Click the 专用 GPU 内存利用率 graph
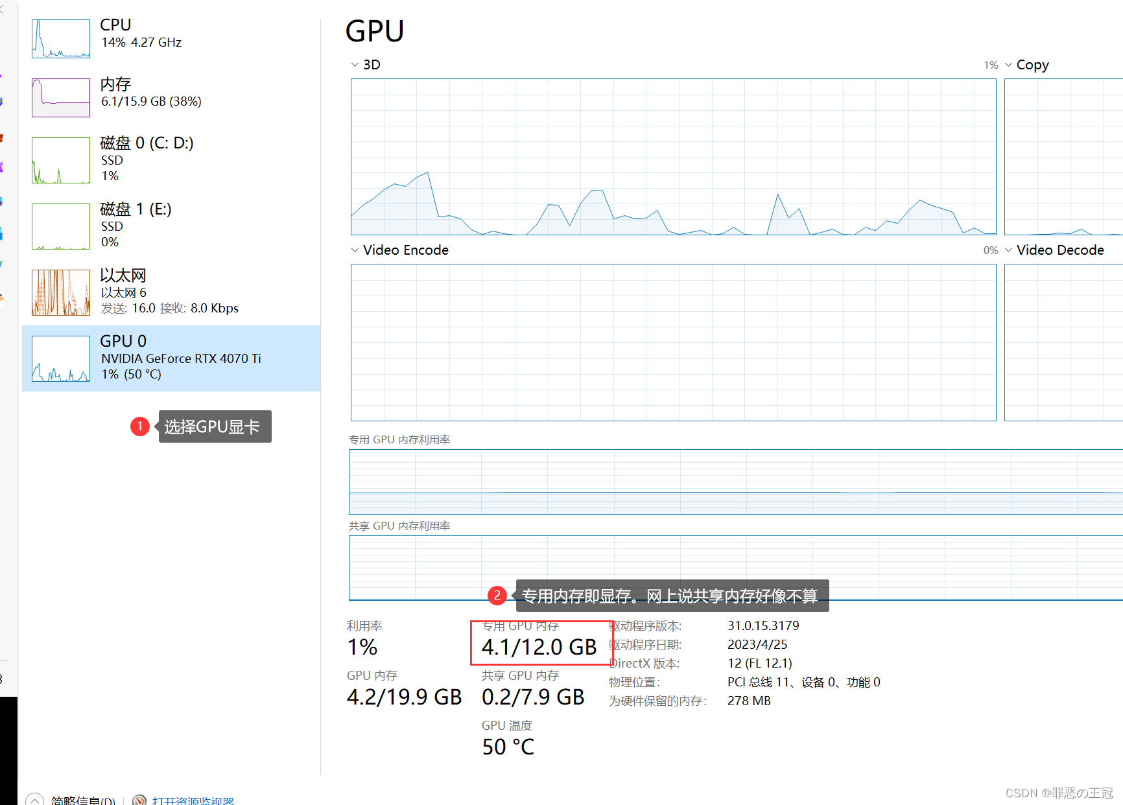 [736, 482]
